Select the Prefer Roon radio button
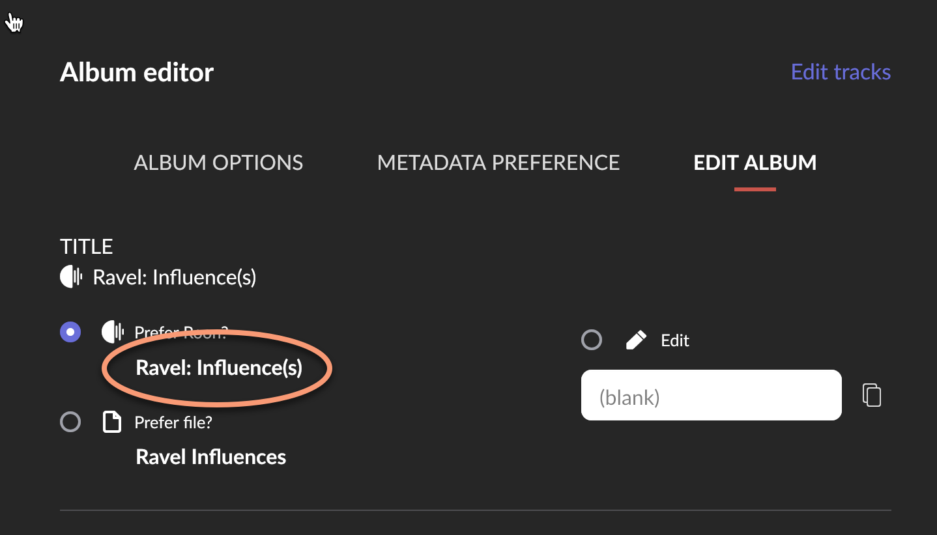Viewport: 937px width, 535px height. [x=70, y=333]
